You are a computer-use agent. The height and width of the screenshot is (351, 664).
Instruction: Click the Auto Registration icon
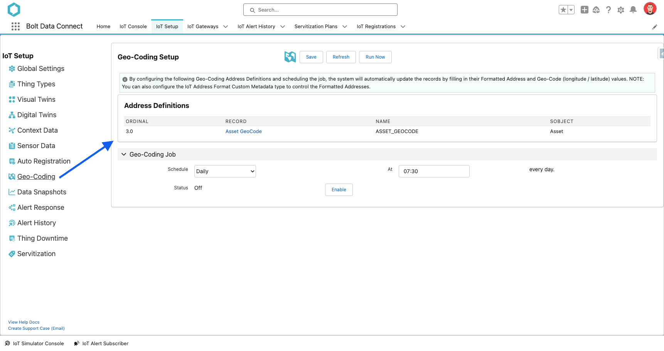point(12,161)
